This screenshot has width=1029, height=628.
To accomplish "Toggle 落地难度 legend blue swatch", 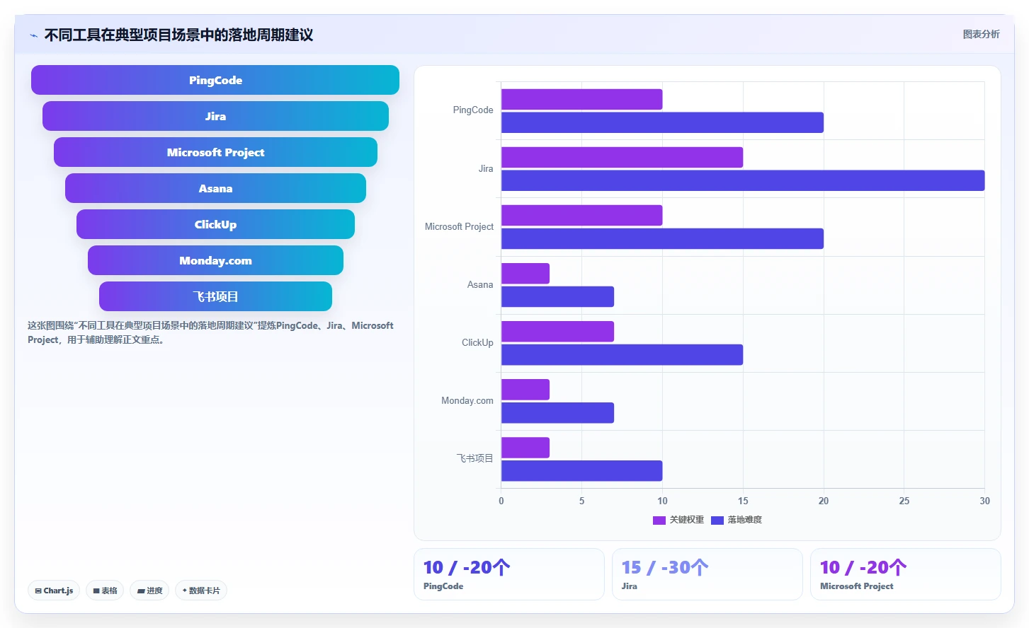I will point(717,520).
